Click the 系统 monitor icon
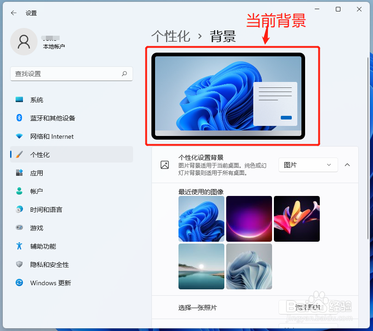 point(19,99)
